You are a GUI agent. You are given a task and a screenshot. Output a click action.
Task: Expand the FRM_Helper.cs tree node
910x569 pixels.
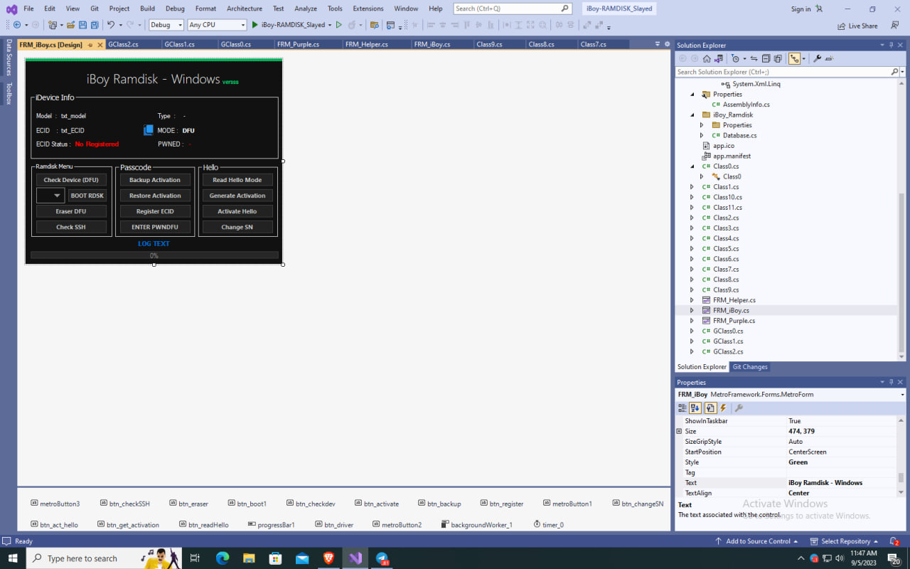click(692, 300)
